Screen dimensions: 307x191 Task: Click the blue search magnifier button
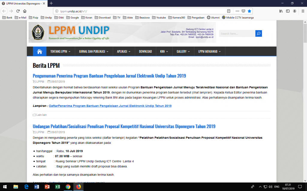pyautogui.click(x=258, y=33)
